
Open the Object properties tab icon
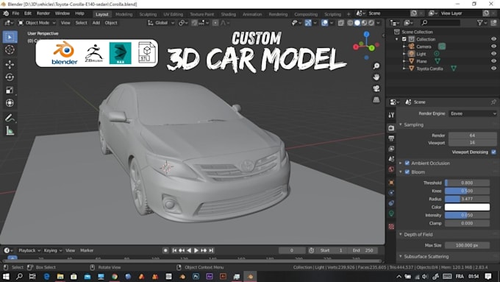click(392, 183)
